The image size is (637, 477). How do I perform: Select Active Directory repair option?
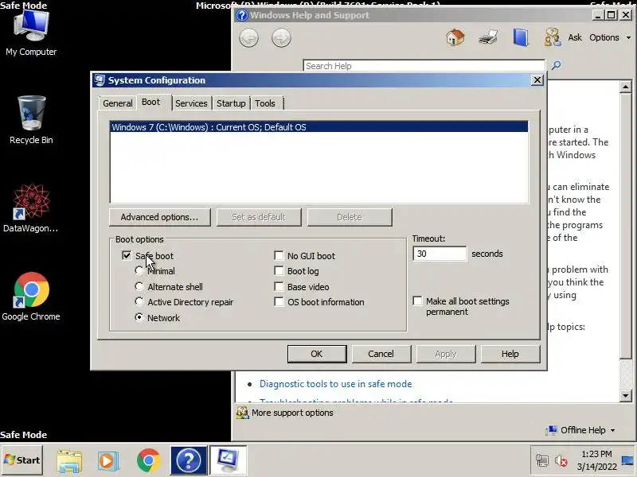coord(139,302)
